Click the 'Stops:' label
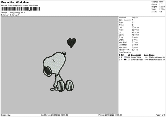 pyautogui.click(x=121, y=23)
